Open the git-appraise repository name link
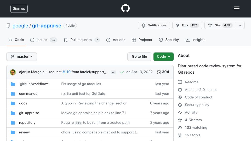The width and height of the screenshot is (251, 141). (47, 26)
